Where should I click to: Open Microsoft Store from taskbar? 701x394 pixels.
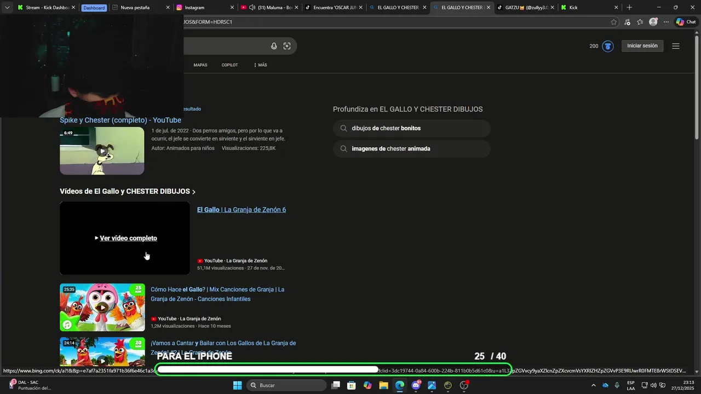click(352, 385)
